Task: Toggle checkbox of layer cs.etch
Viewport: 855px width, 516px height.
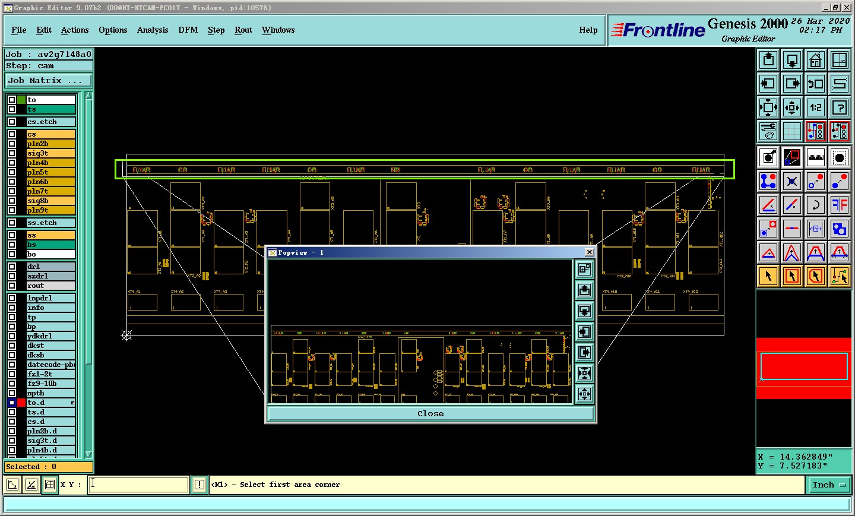Action: pos(12,122)
